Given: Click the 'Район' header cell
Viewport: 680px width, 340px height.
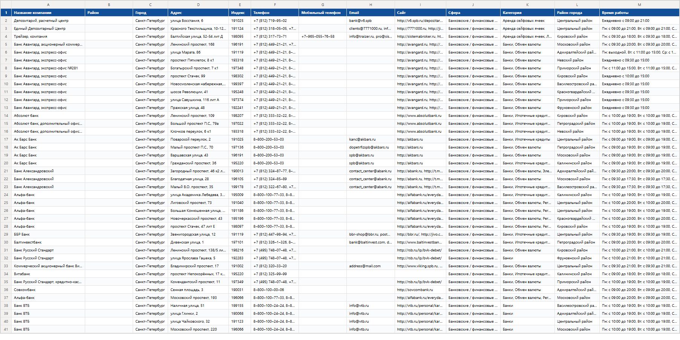Looking at the screenshot, I should pos(109,12).
